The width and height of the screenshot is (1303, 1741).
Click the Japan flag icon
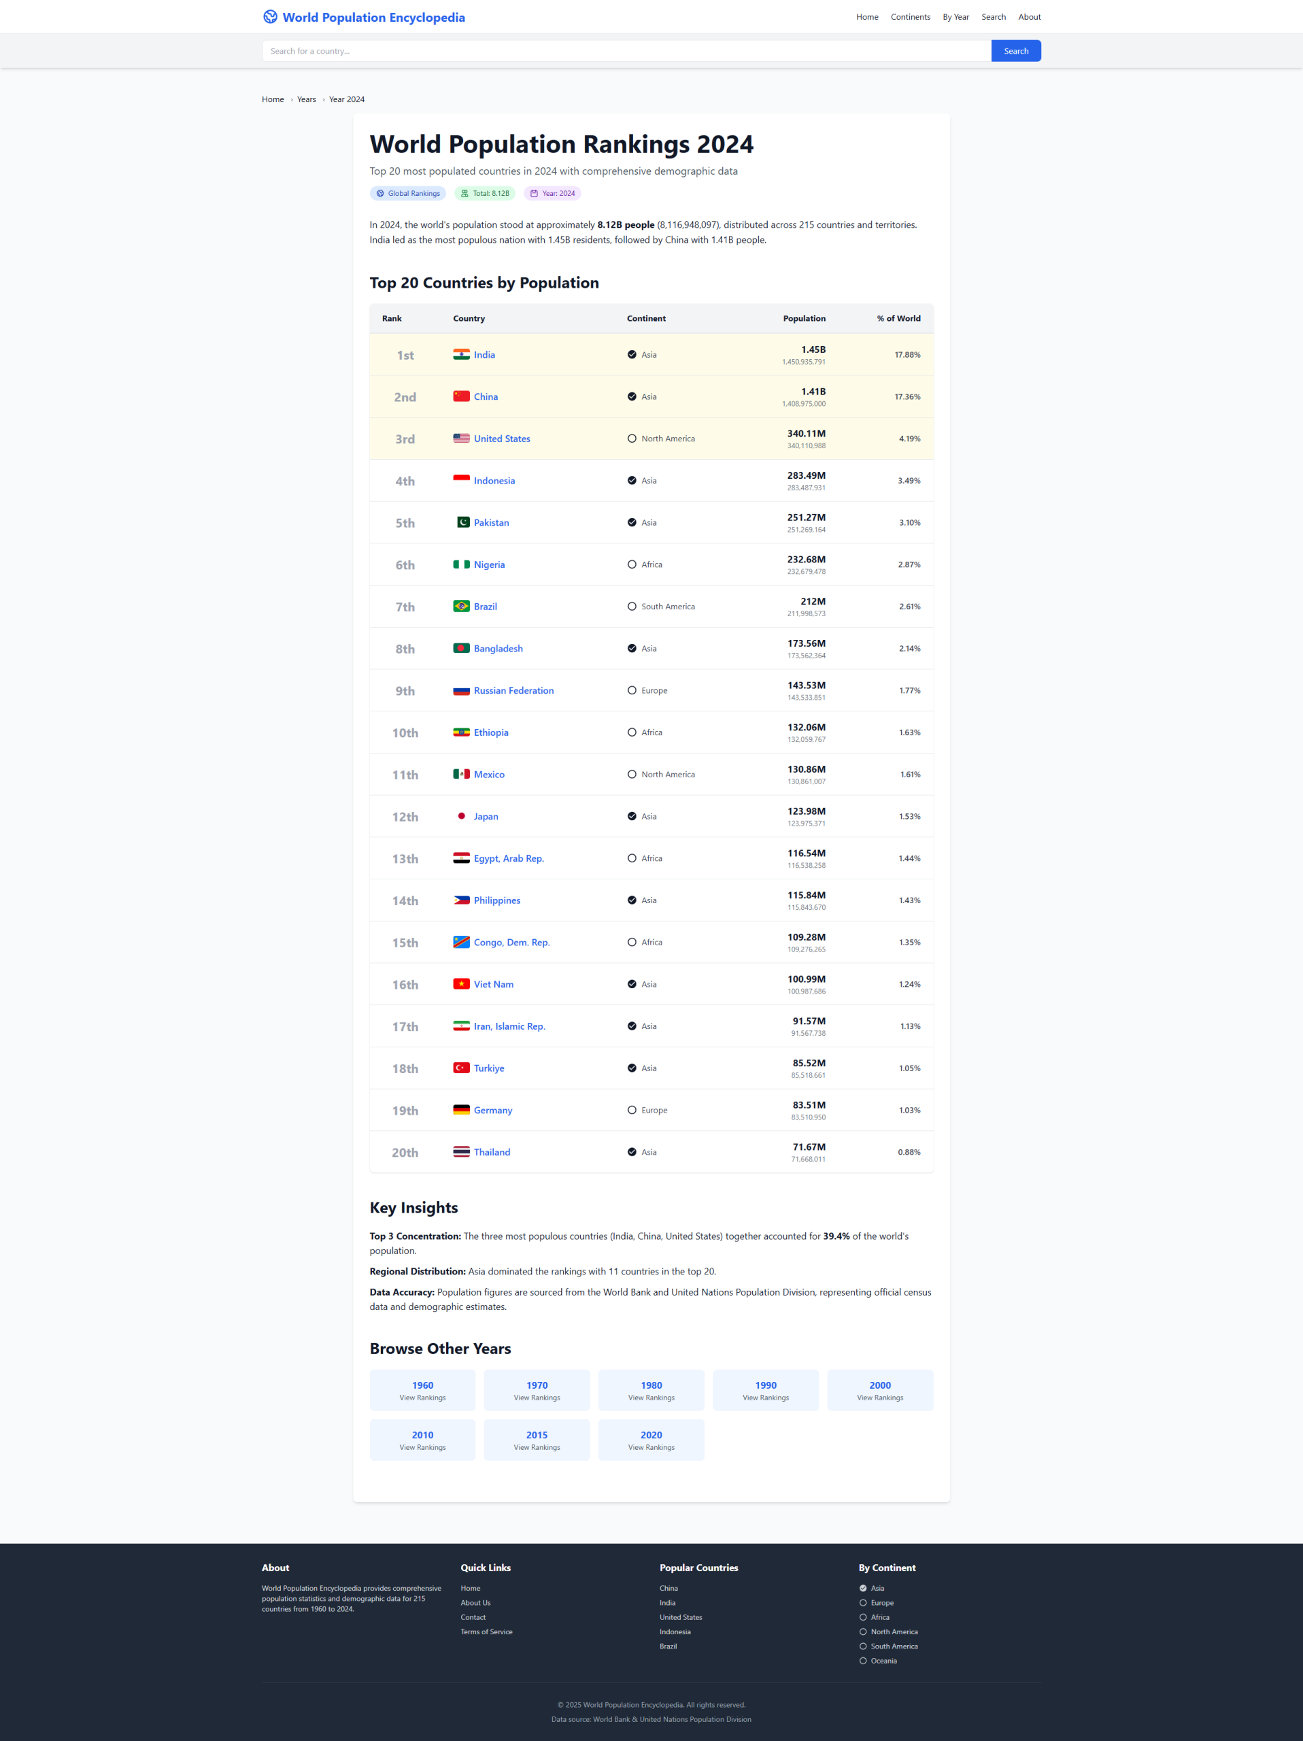click(x=461, y=816)
